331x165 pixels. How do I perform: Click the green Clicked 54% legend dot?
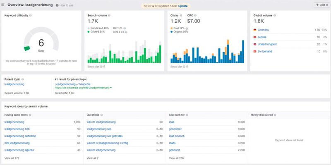click(x=89, y=32)
